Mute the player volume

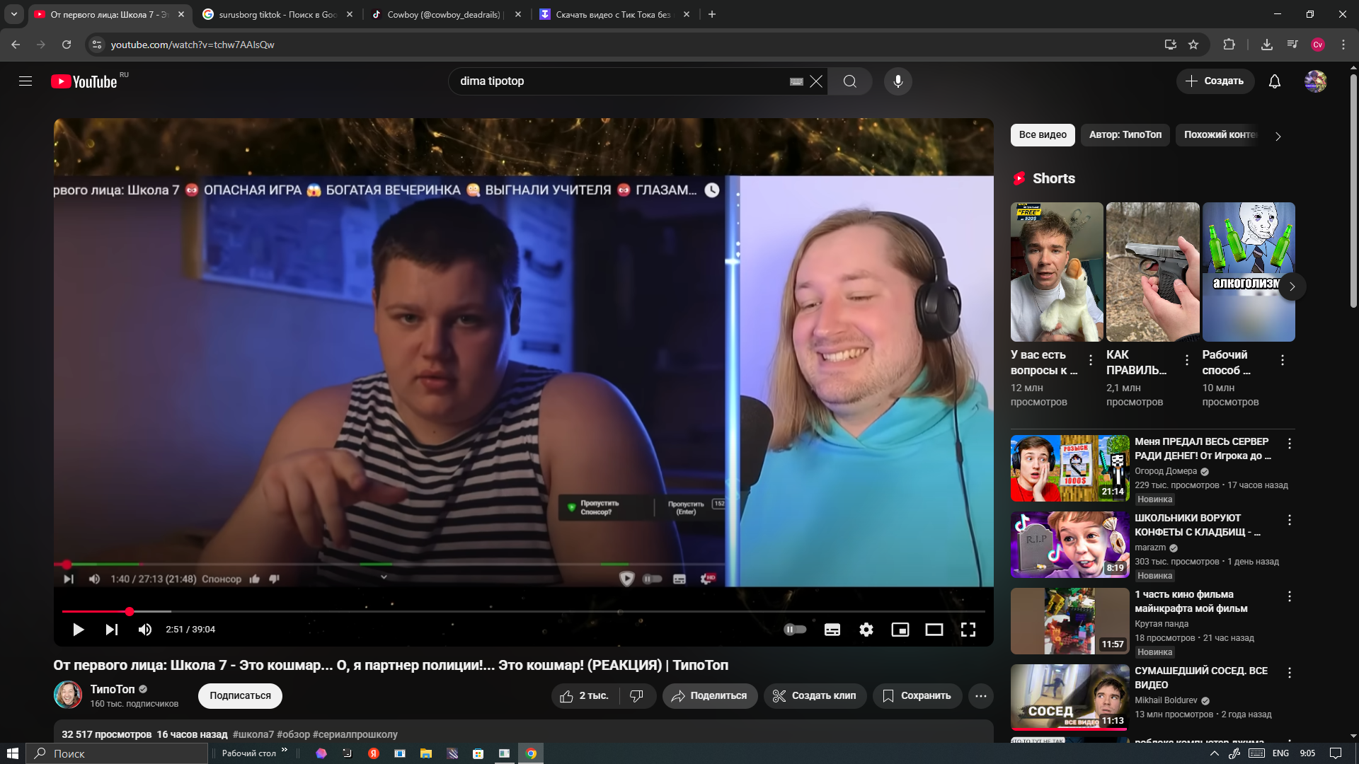tap(145, 630)
